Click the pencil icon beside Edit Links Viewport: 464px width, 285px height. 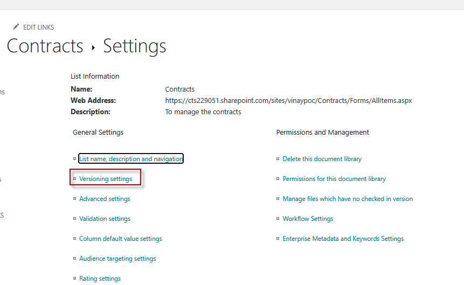click(x=16, y=27)
